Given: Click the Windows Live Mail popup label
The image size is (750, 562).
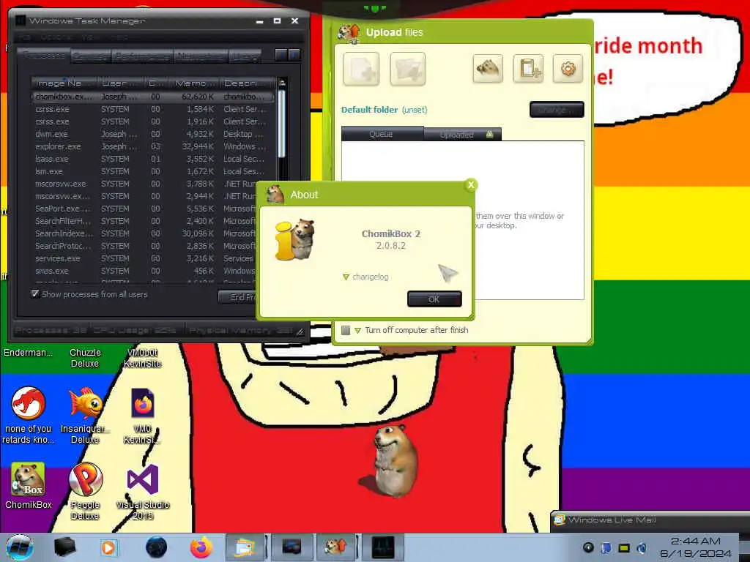Looking at the screenshot, I should click(612, 520).
